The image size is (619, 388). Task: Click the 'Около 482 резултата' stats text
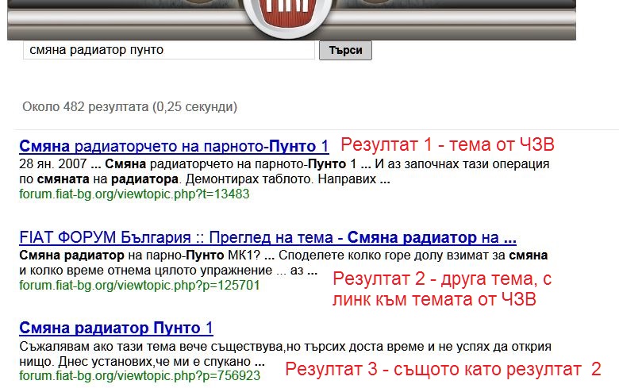[x=130, y=106]
